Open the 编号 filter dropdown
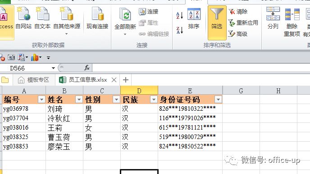This screenshot has height=174, width=310. (x=41, y=100)
